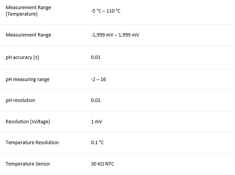Select the positive 1,999 mV upper limit
This screenshot has width=235, height=175.
click(x=129, y=35)
